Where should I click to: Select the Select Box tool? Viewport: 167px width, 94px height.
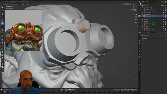(2, 7)
